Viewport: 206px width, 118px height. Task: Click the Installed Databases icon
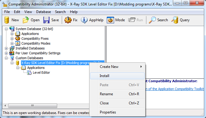click(12, 48)
